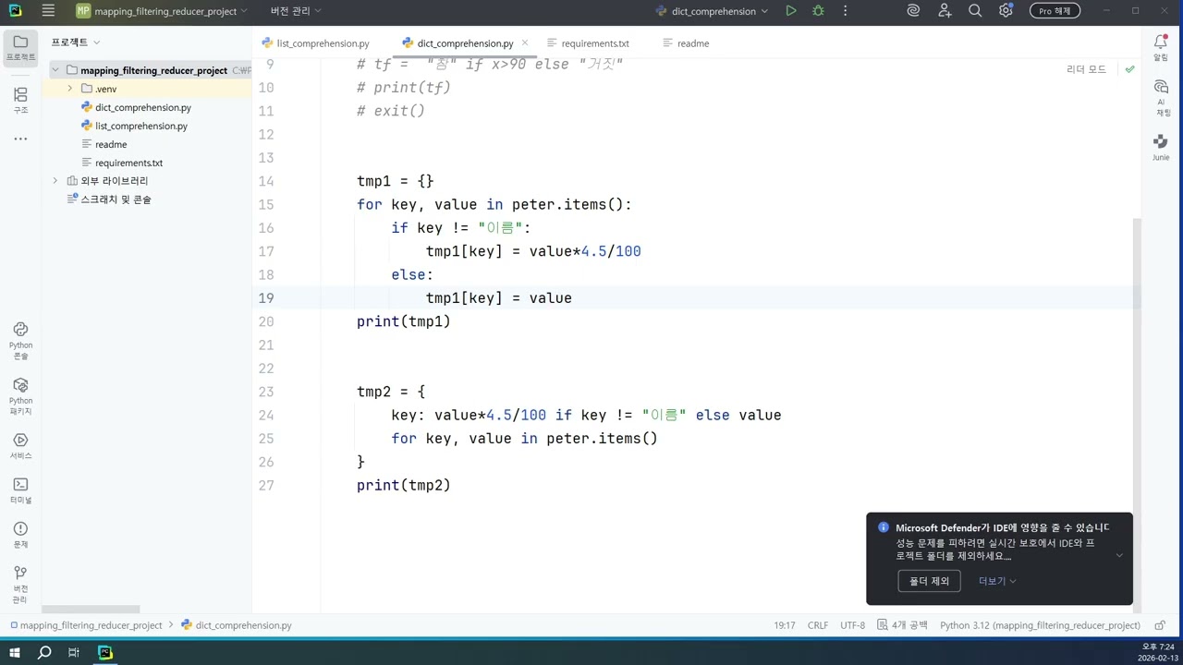Change the CRLF line separator
The height and width of the screenshot is (665, 1183).
point(818,625)
